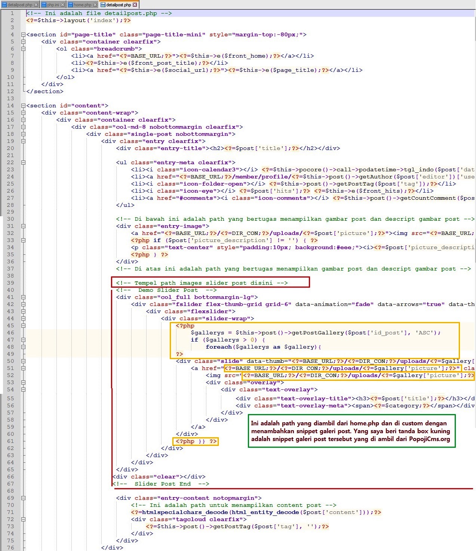Collapse the div class="entry clearfix" fold marker

point(23,141)
